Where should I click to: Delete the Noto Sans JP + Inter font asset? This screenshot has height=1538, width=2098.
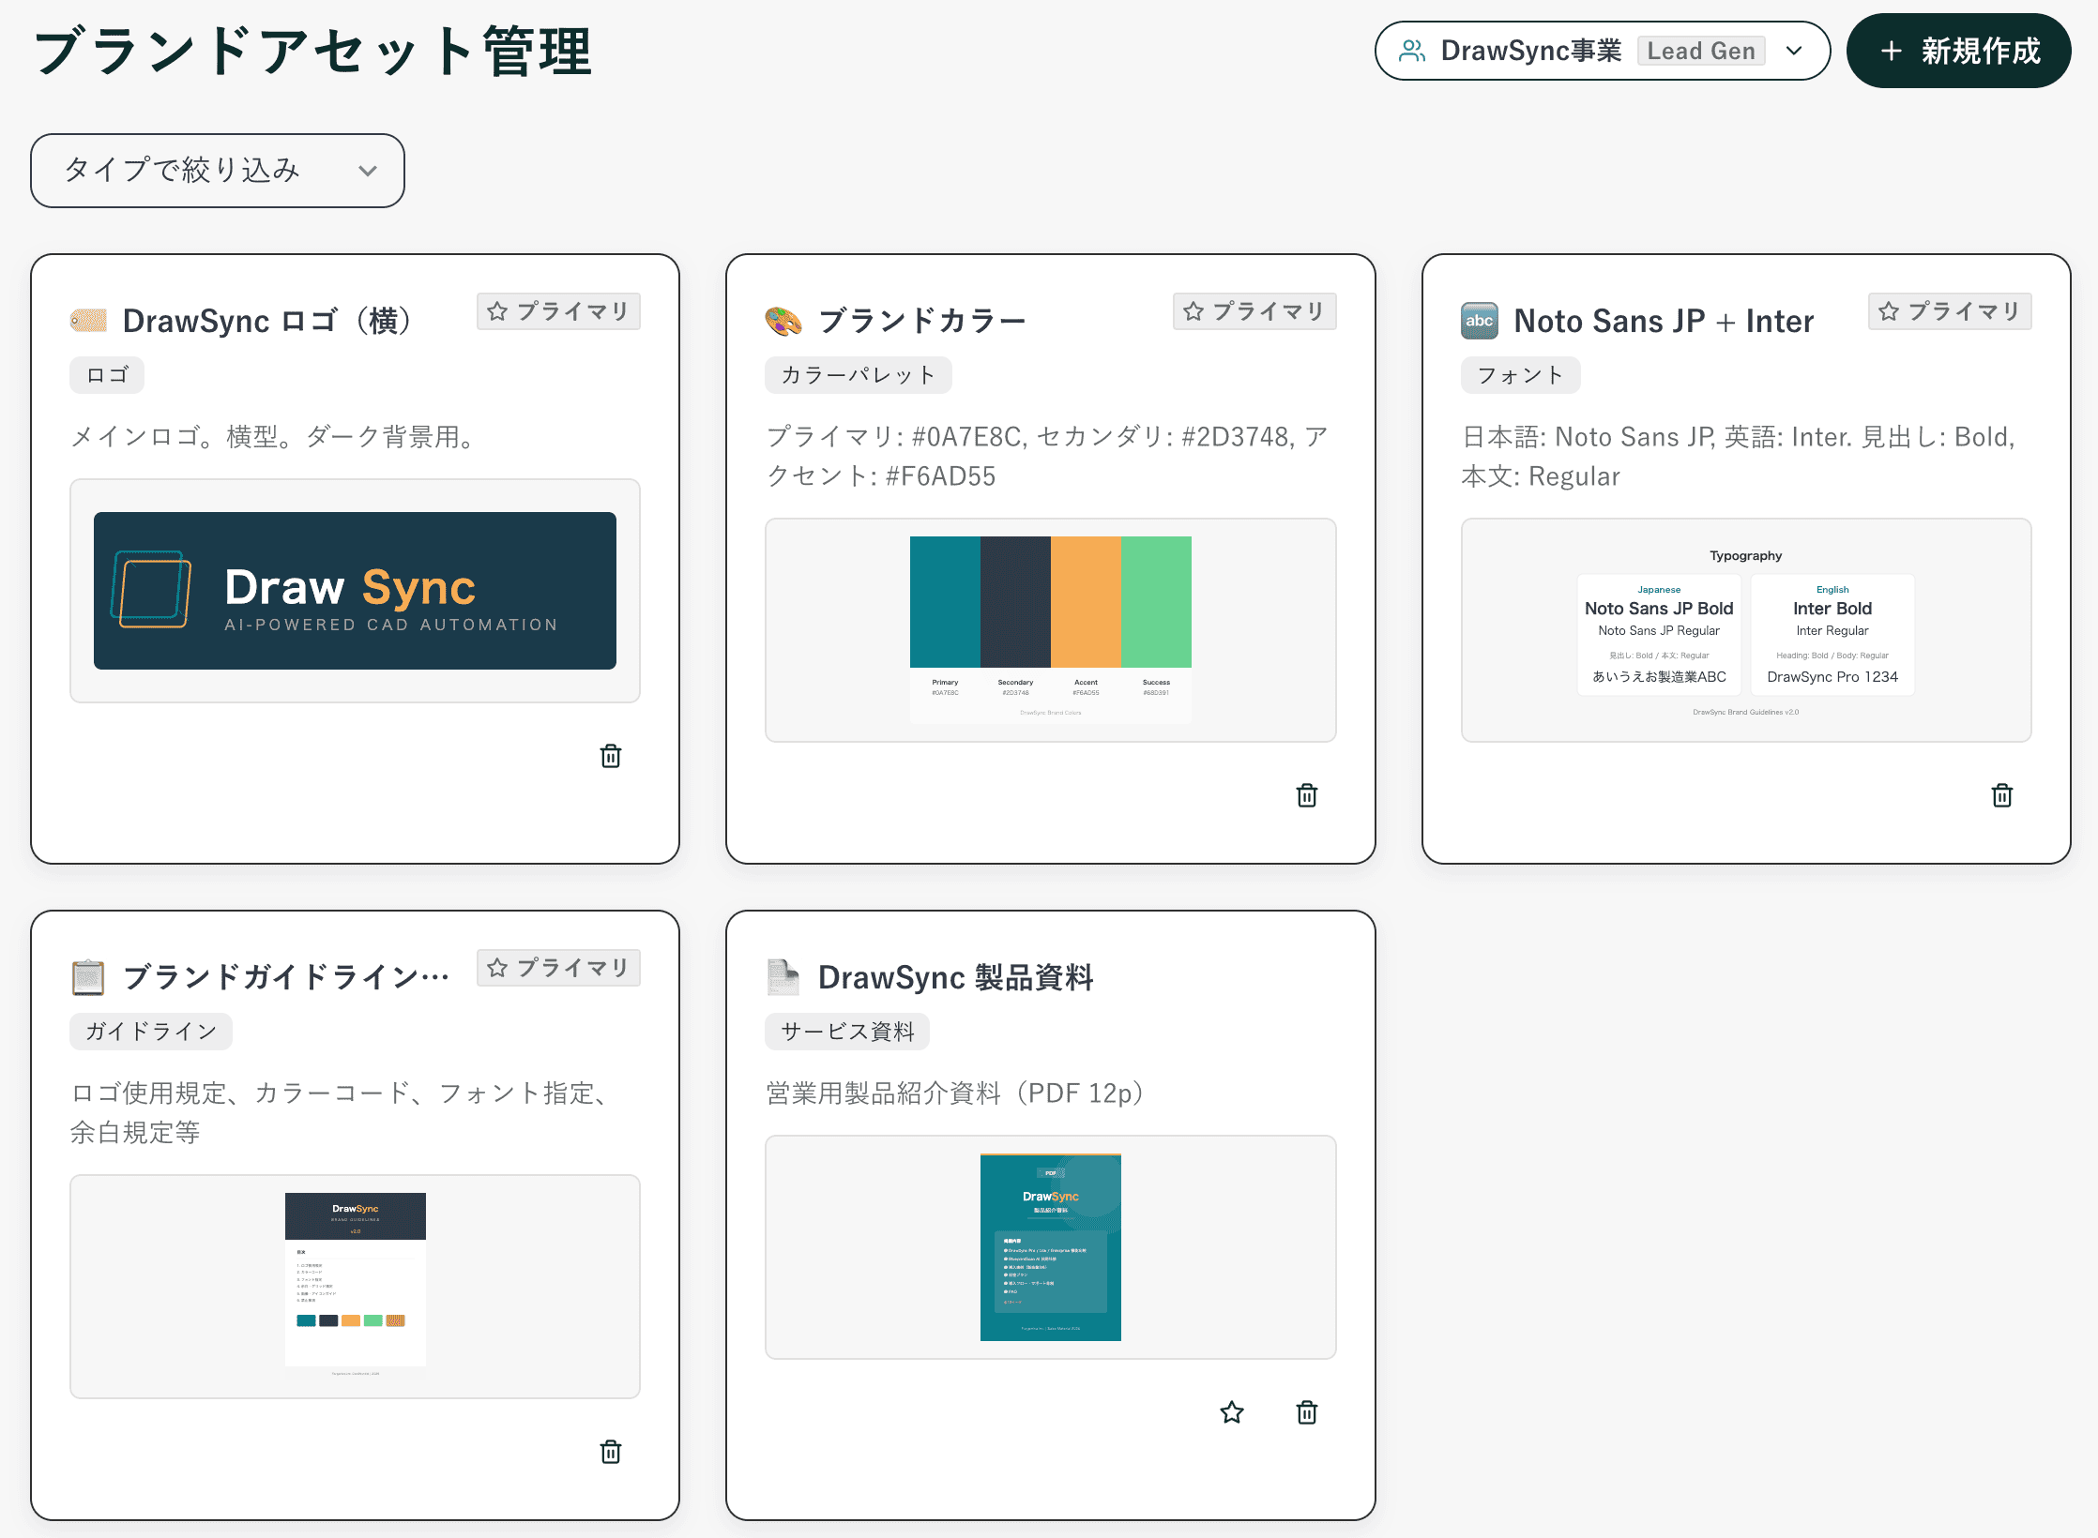pos(2002,795)
